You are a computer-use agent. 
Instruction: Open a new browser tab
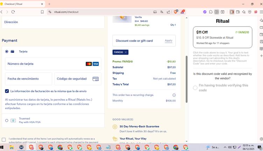coord(49,4)
